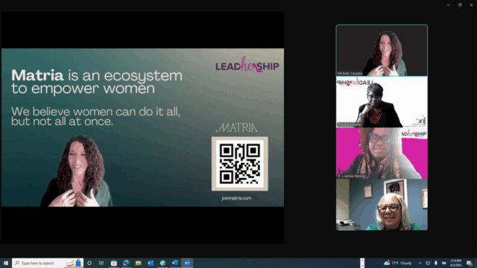Click 'We believe women can do it all' text
477x268 pixels.
click(96, 116)
